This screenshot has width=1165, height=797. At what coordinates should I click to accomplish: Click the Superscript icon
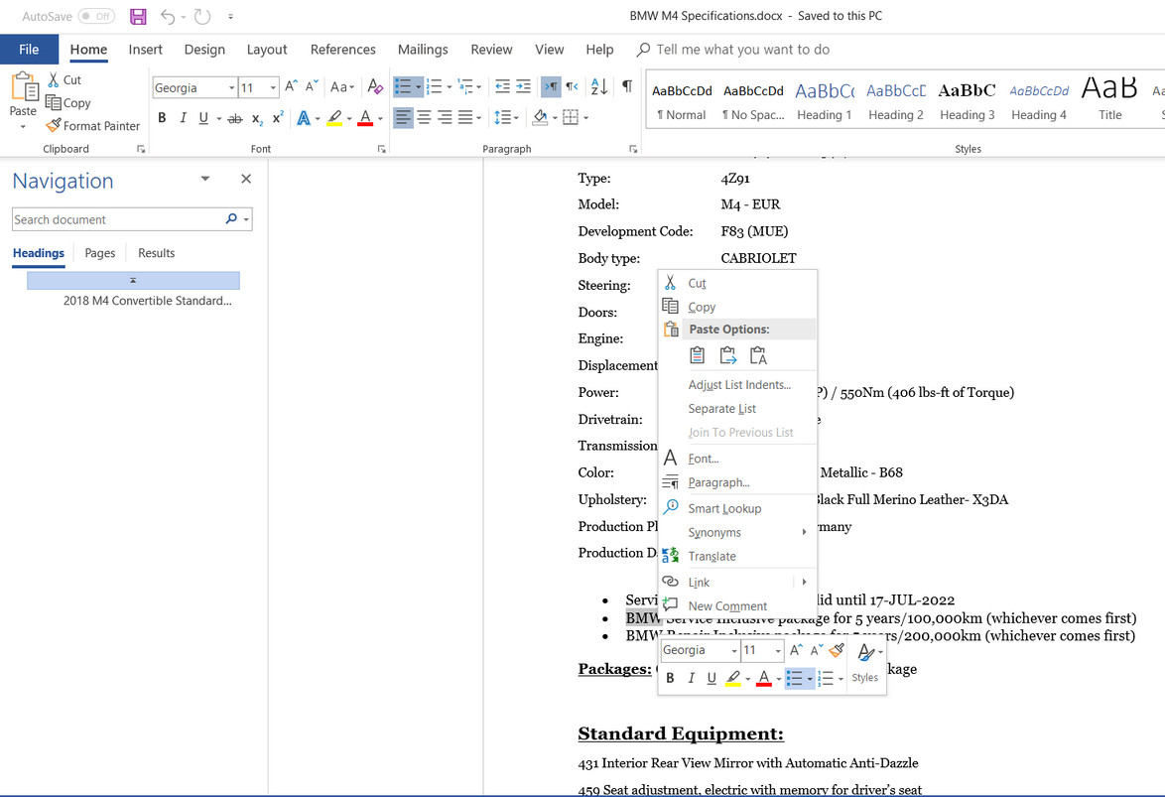278,118
